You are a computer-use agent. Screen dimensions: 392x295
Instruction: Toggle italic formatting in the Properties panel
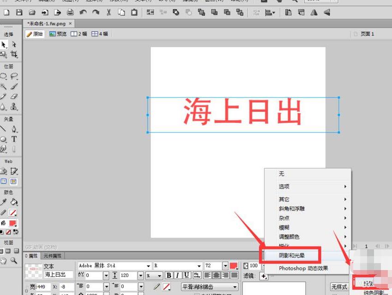(x=177, y=275)
